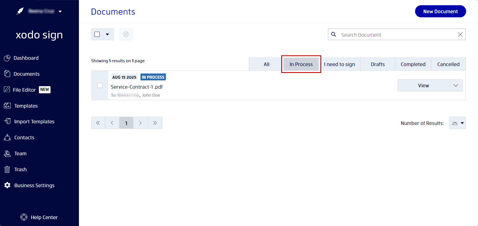Select page 1 in pagination
478x226 pixels.
[126, 123]
